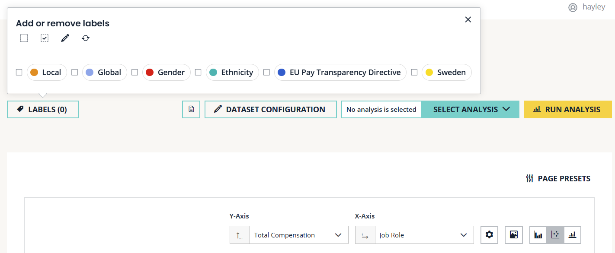The height and width of the screenshot is (253, 615).
Task: Expand the X-Axis Job Role dropdown
Action: click(x=424, y=235)
